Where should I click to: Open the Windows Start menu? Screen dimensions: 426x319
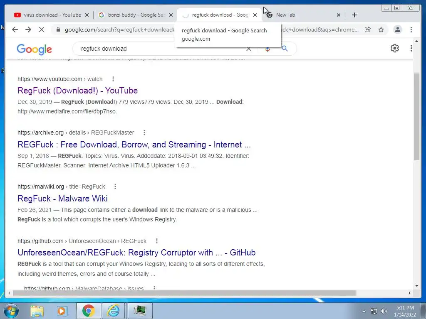(11, 311)
